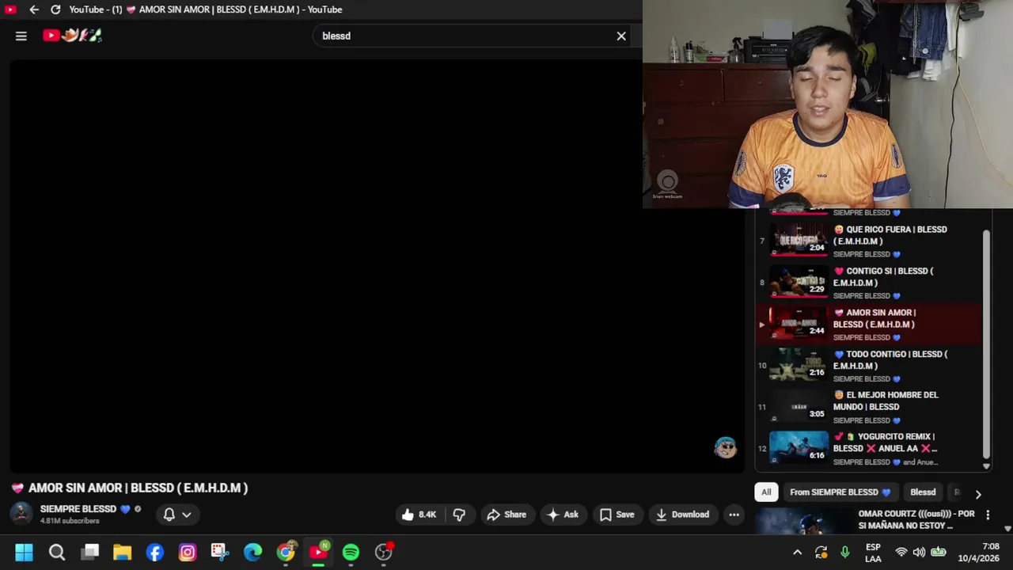Screen dimensions: 1013x570
Task: Reload the page with the refresh icon
Action: click(x=55, y=9)
